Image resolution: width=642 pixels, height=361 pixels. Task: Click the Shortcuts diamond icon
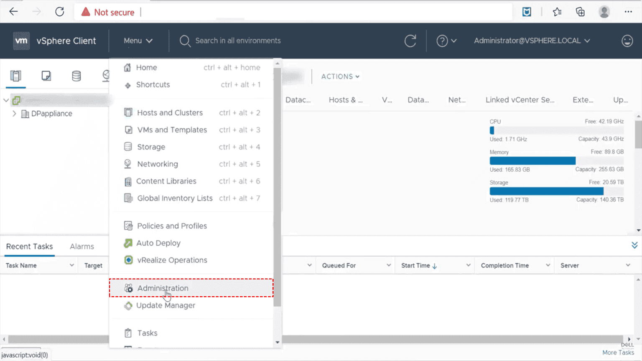coord(128,85)
